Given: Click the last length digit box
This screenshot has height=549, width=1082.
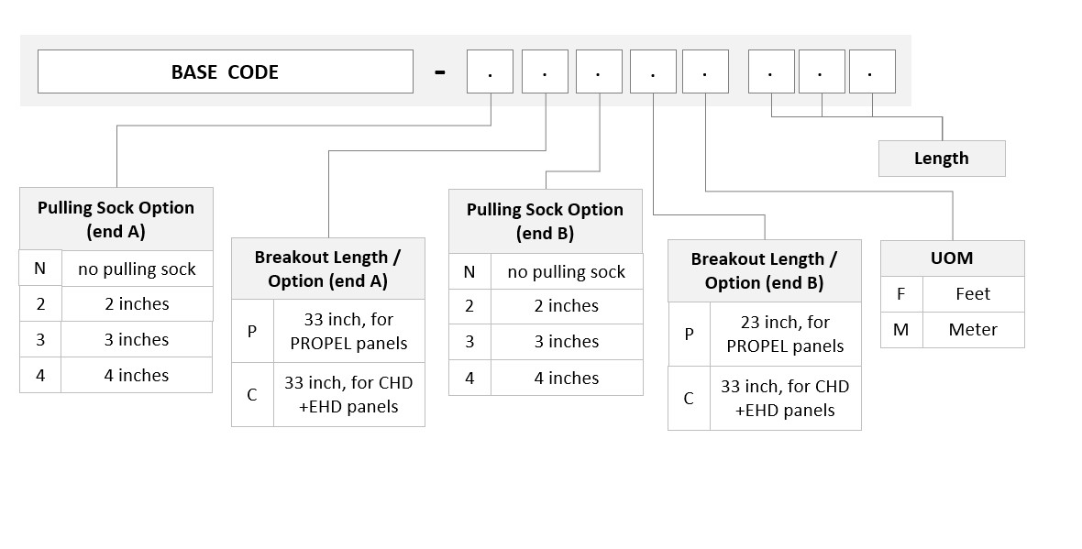Looking at the screenshot, I should pyautogui.click(x=872, y=71).
